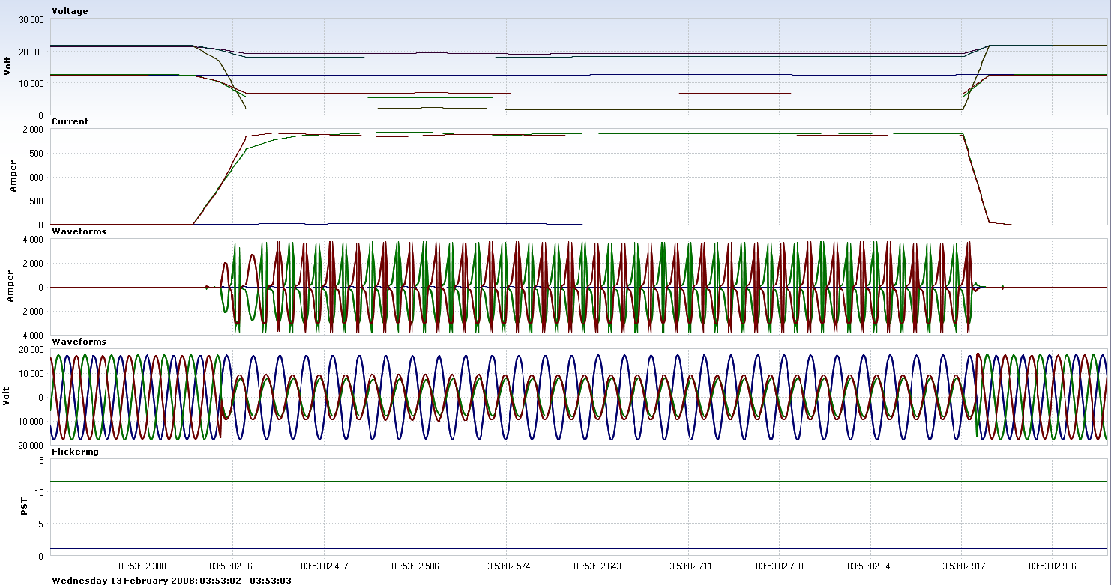The image size is (1111, 585).
Task: Click the time label 03:53:02.780
Action: (779, 566)
